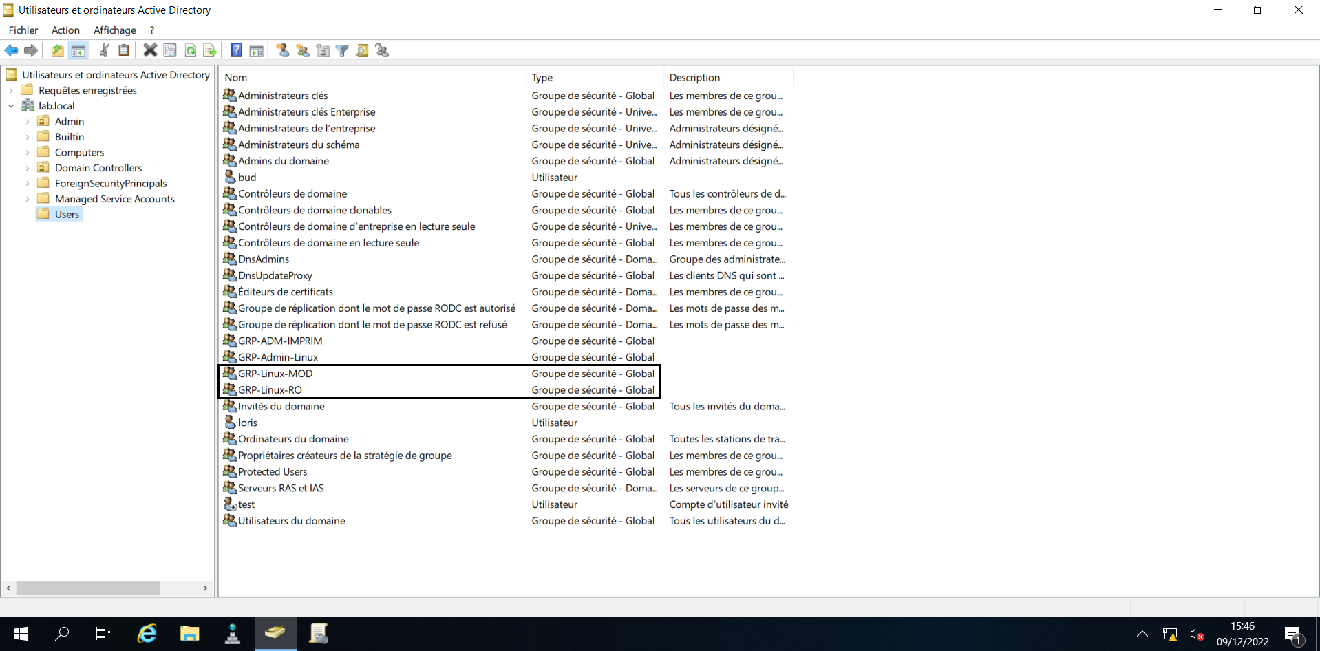Image resolution: width=1320 pixels, height=651 pixels.
Task: Create a new group via toolbar icon
Action: (303, 50)
